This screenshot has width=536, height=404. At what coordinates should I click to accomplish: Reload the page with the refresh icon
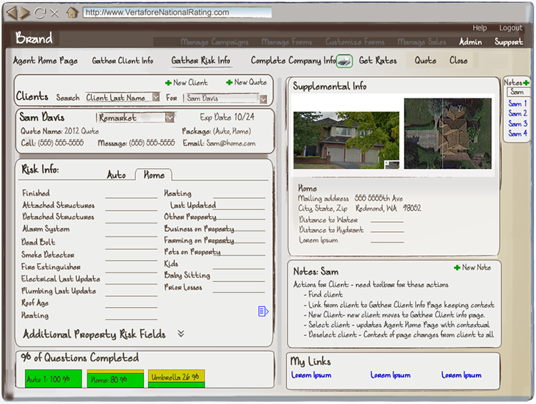point(40,12)
